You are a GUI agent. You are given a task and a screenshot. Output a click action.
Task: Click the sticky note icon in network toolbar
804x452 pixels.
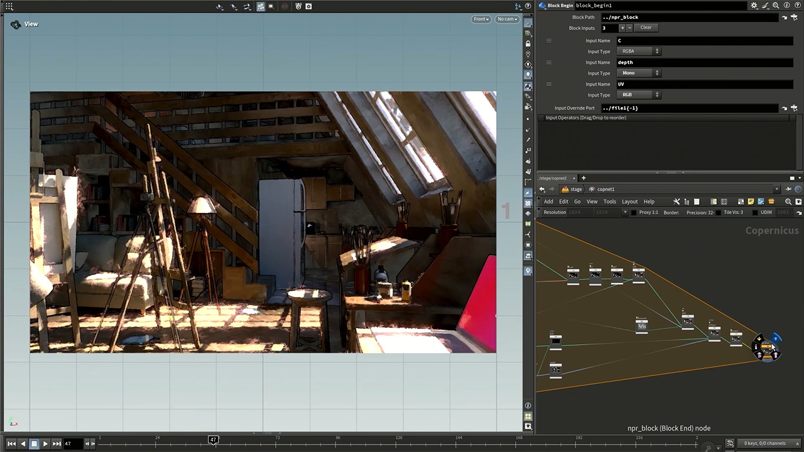pos(751,202)
